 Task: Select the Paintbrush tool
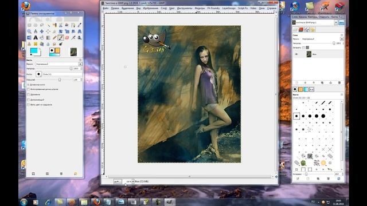point(61,38)
